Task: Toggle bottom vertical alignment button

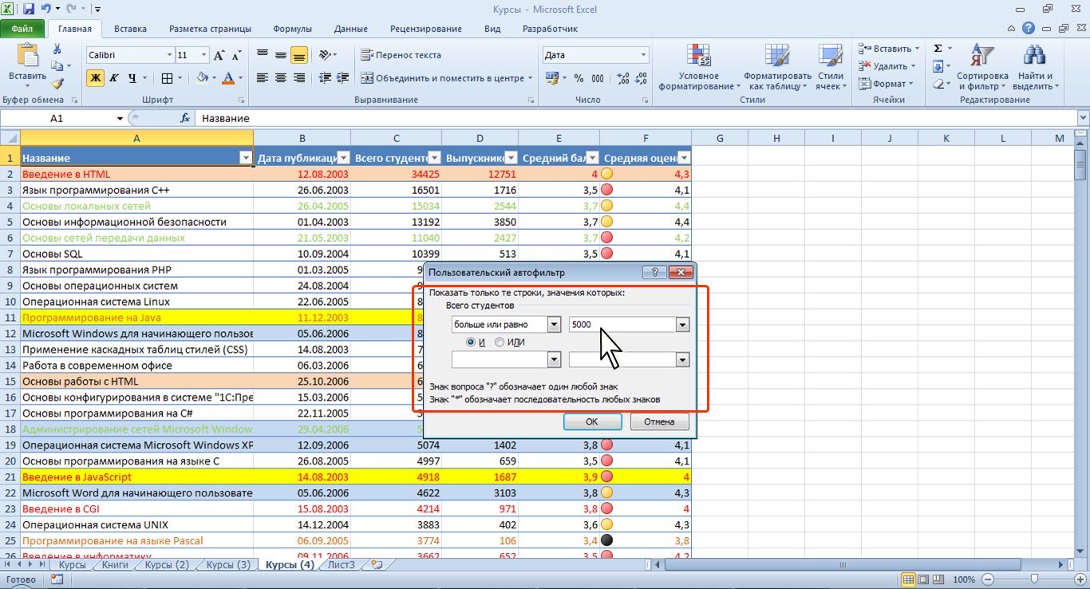Action: pos(299,55)
